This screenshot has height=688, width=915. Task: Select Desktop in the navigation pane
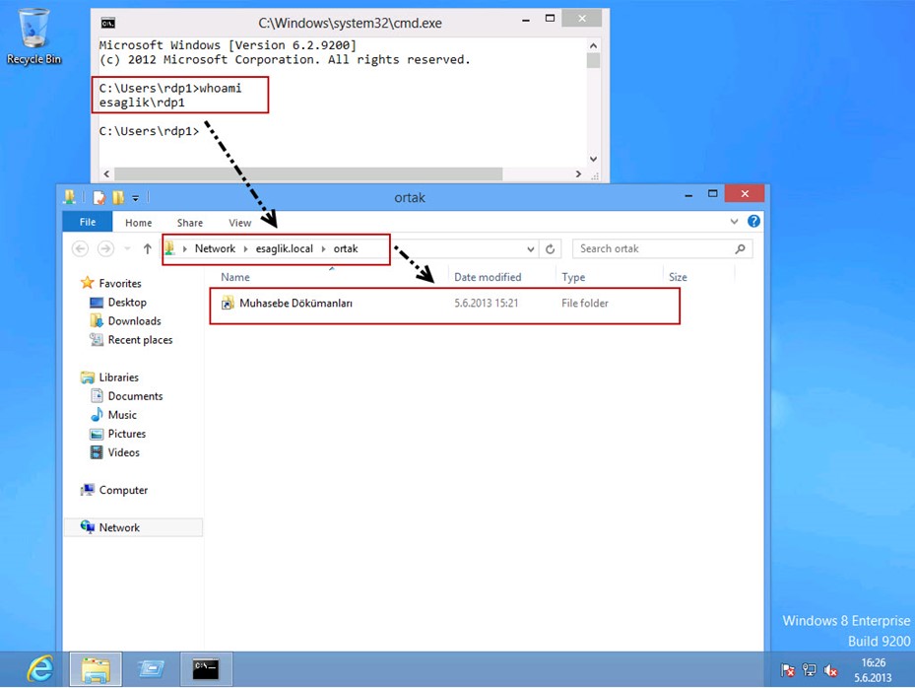(127, 302)
